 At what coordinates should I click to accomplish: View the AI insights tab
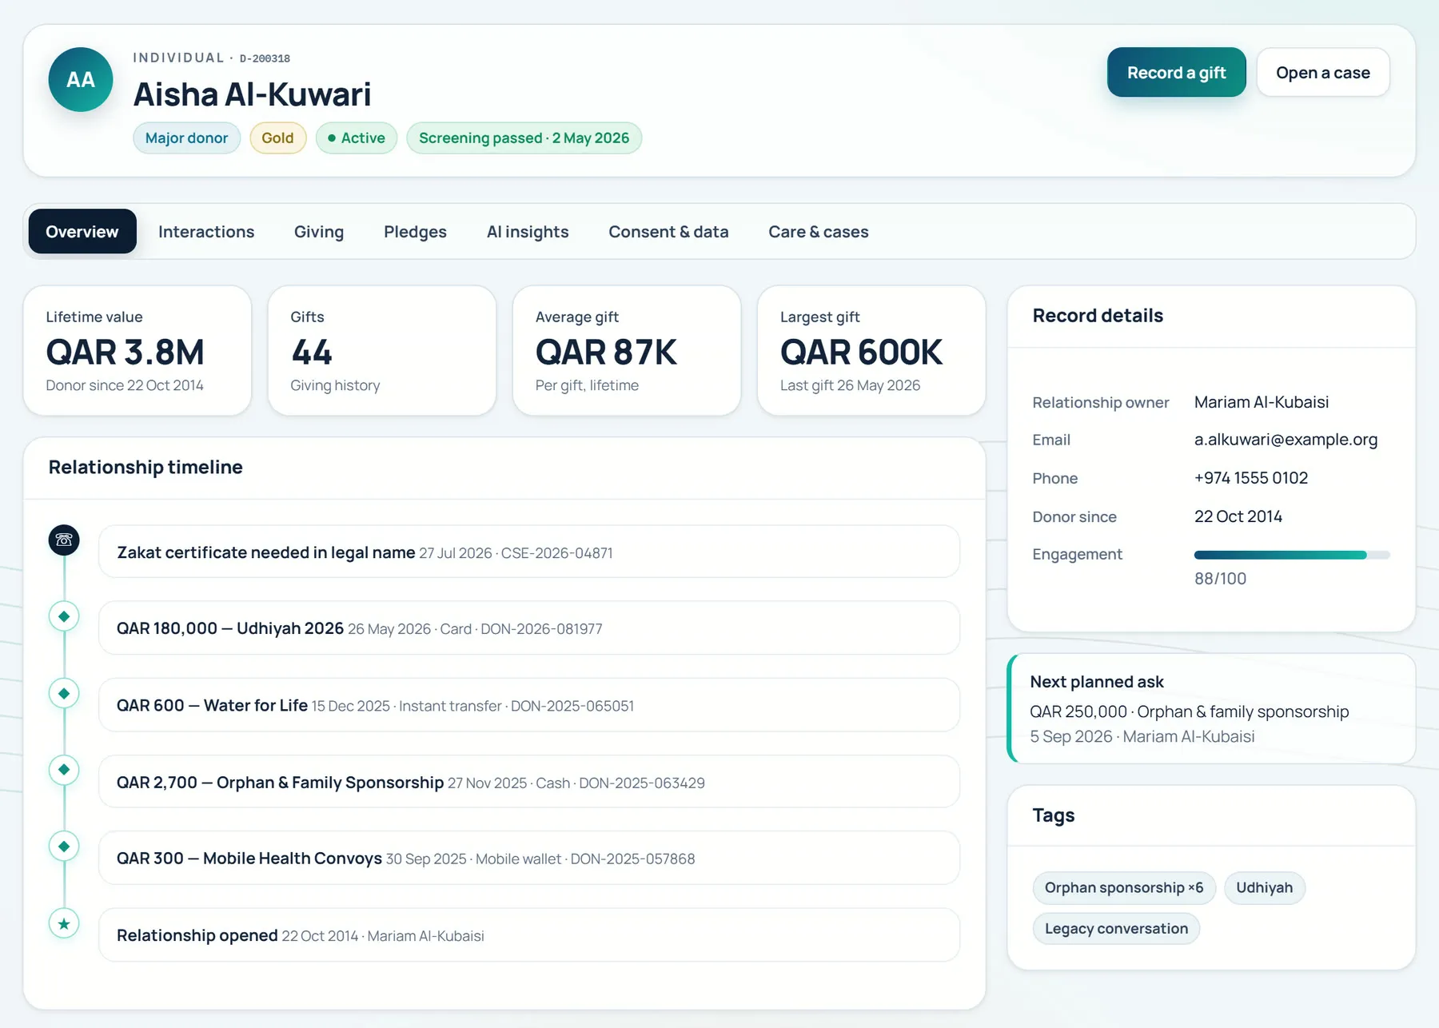528,232
